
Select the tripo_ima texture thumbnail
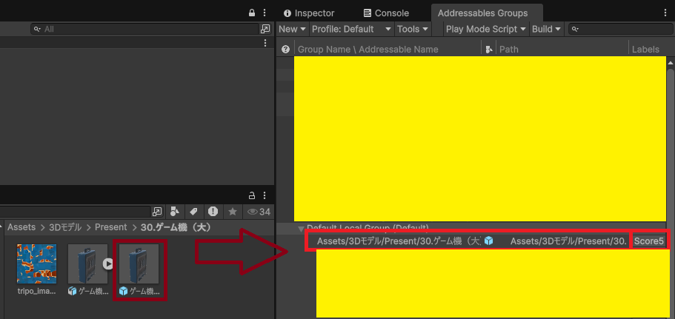point(37,265)
